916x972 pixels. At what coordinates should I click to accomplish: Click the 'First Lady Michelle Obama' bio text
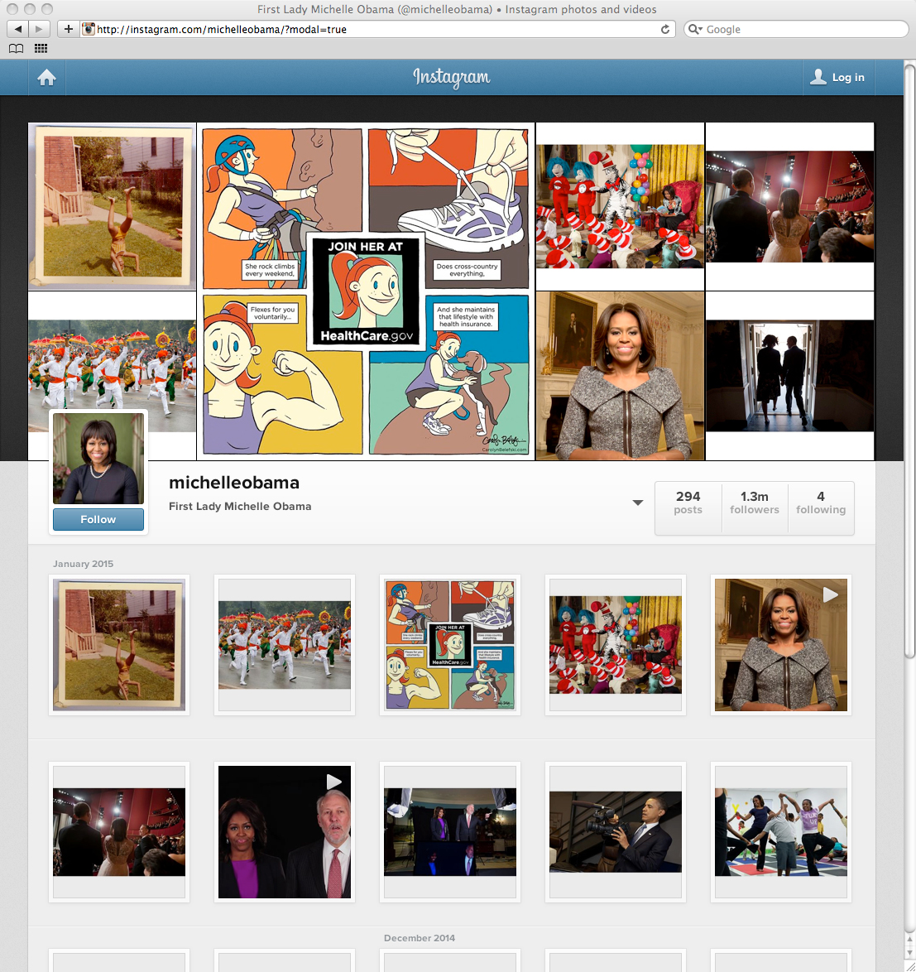click(240, 507)
